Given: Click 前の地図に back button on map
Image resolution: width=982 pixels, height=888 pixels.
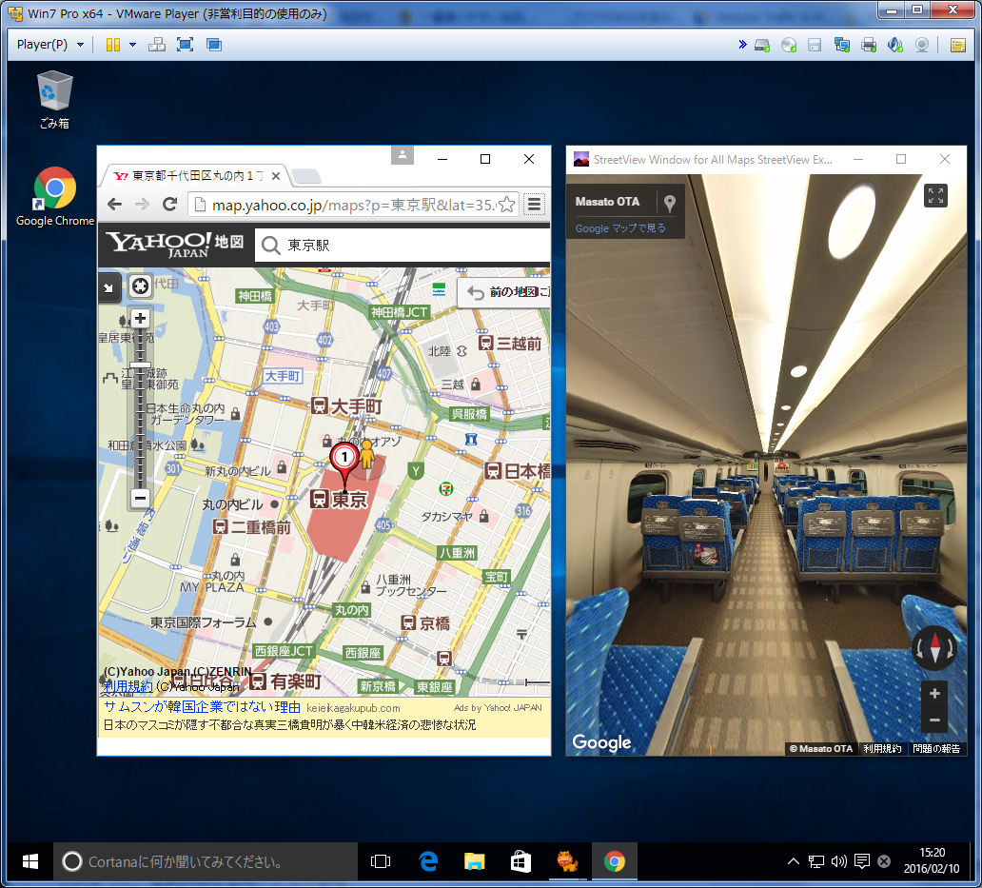Looking at the screenshot, I should (x=504, y=292).
